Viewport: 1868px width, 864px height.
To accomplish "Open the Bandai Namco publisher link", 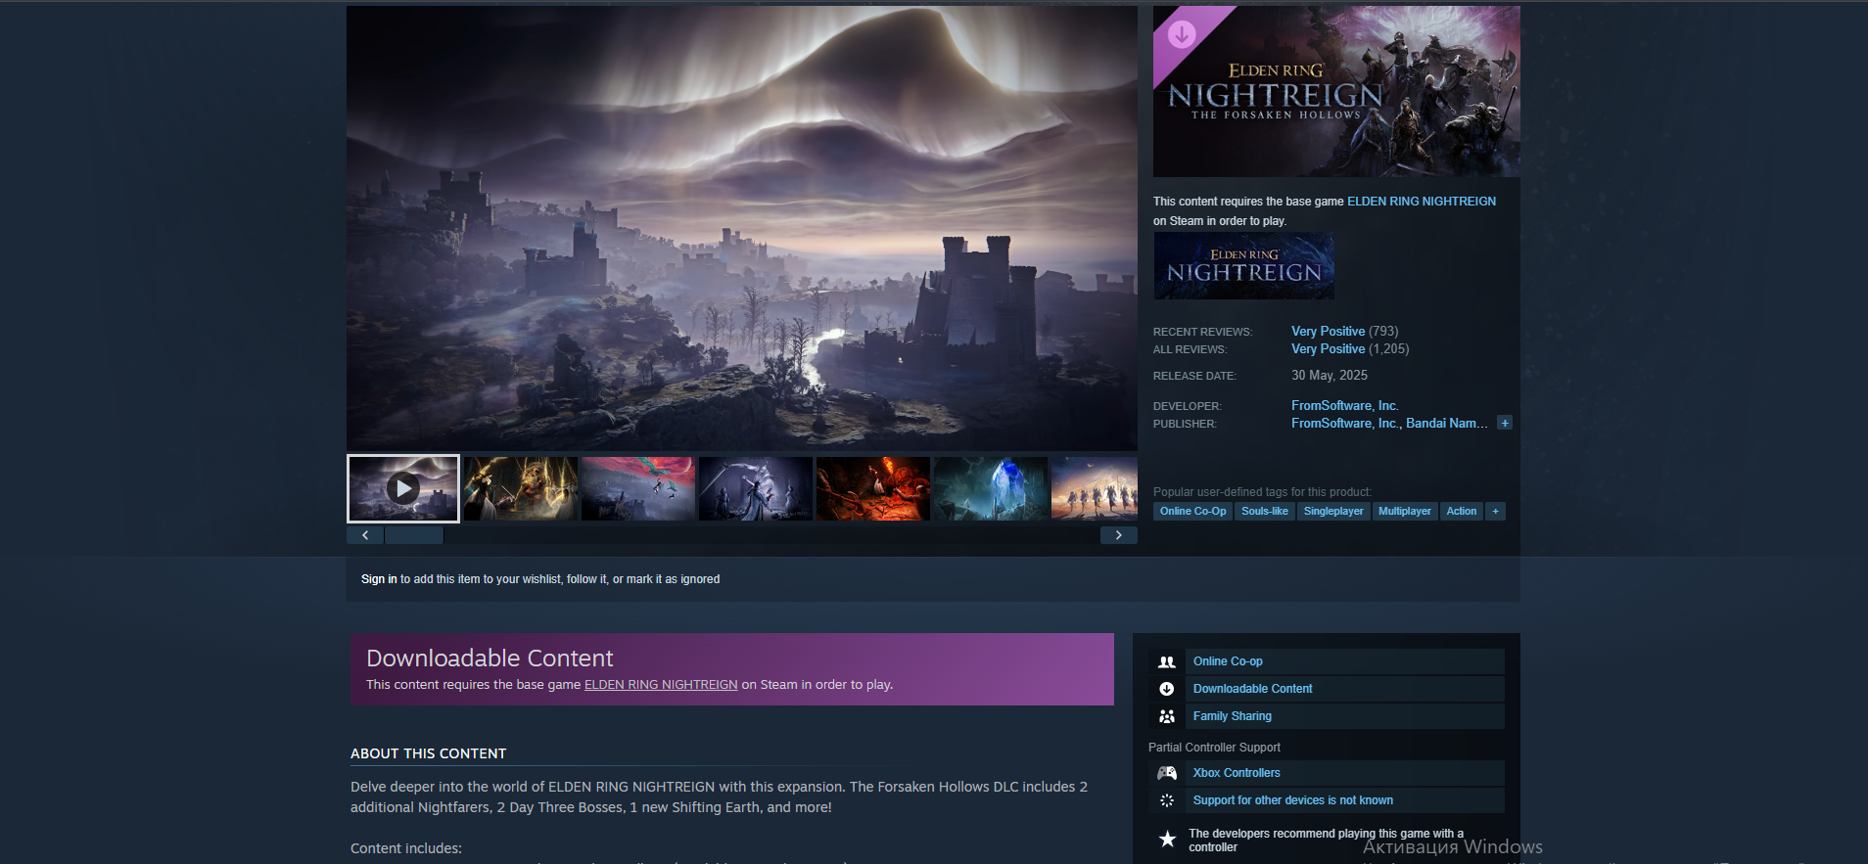I will pos(1447,424).
